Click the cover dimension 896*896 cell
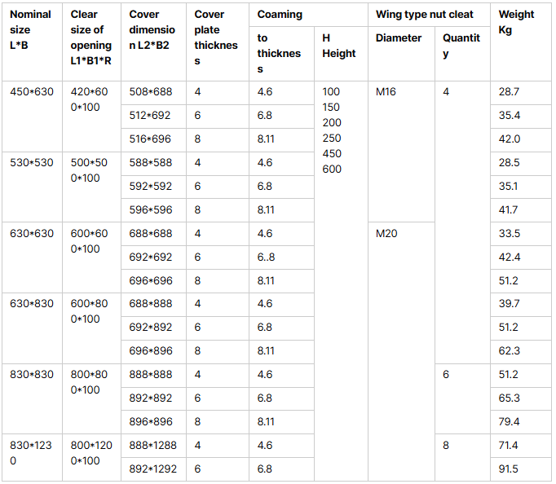This screenshot has height=484, width=556. click(x=151, y=422)
